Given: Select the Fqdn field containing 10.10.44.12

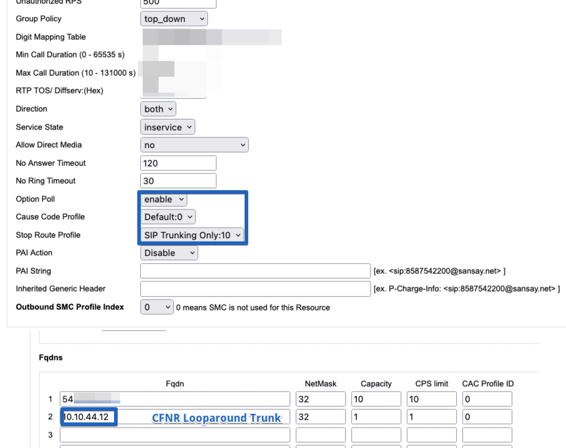Looking at the screenshot, I should [89, 417].
